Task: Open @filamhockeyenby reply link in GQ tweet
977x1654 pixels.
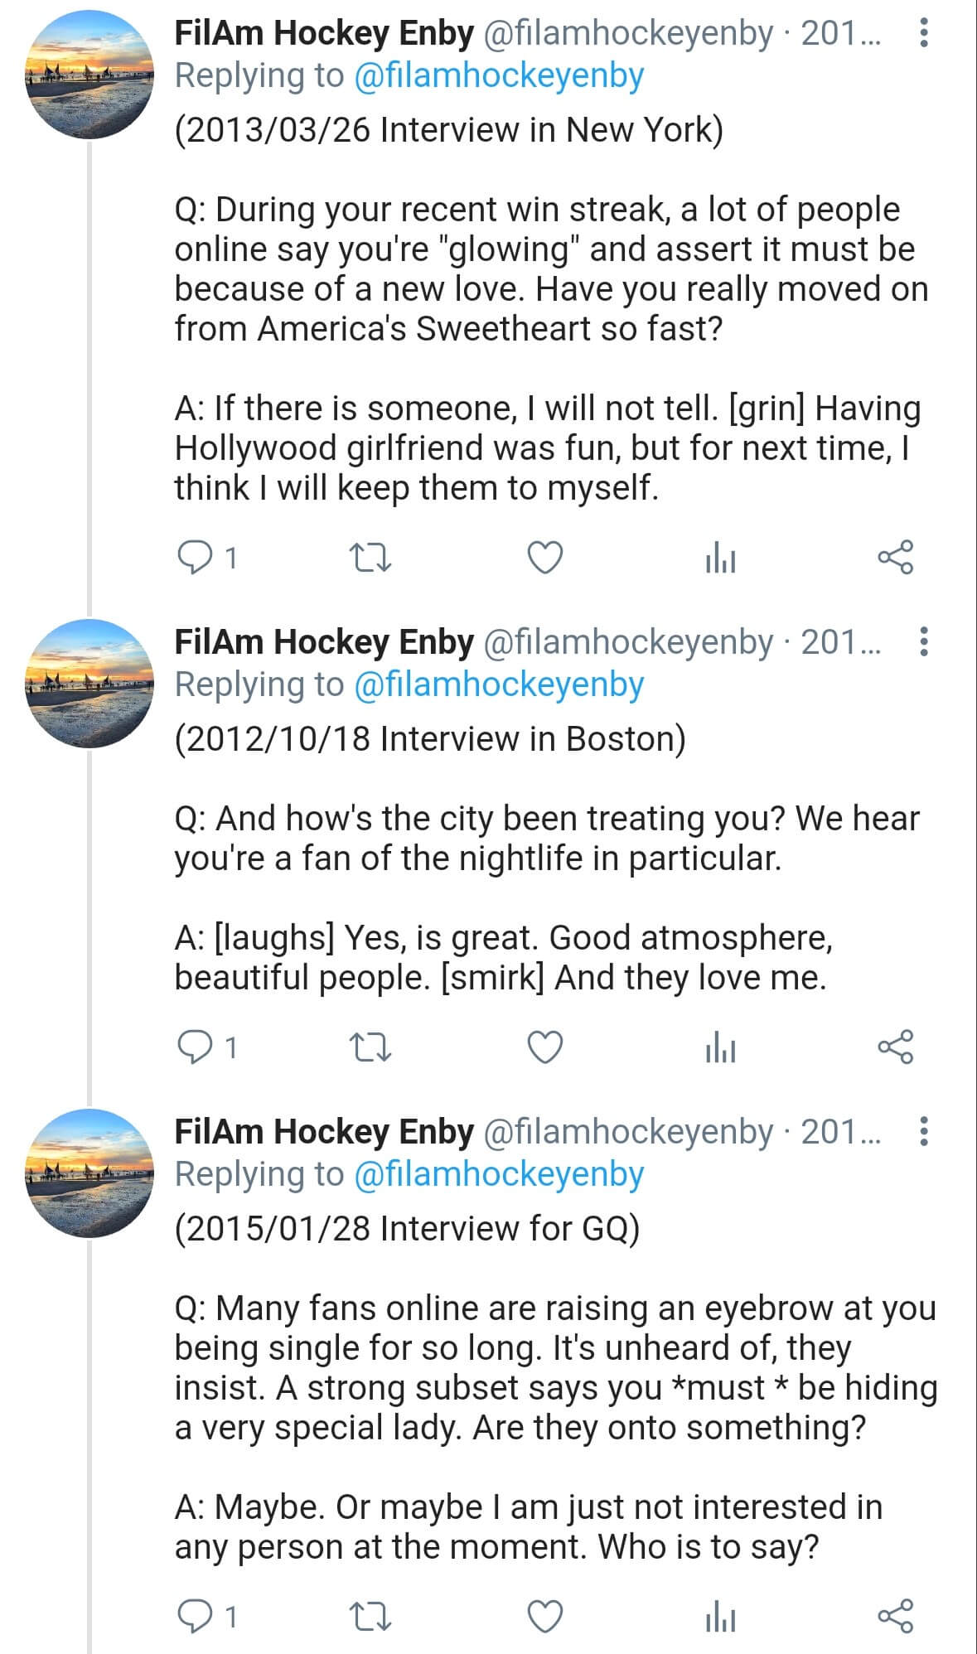Action: (x=499, y=1175)
